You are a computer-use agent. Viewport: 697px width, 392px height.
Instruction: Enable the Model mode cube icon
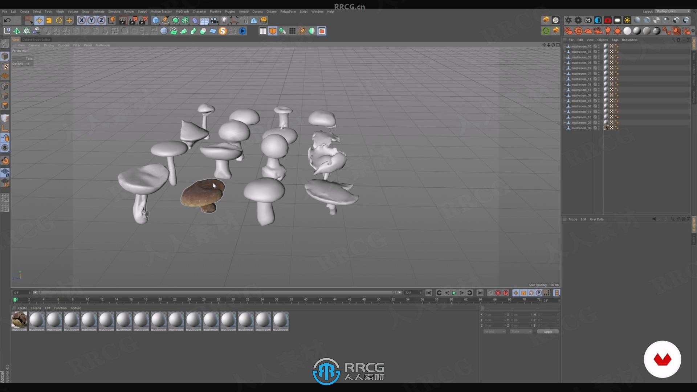(x=5, y=56)
